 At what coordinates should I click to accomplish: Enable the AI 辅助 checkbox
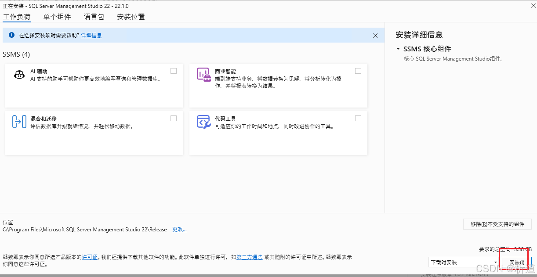tap(174, 71)
